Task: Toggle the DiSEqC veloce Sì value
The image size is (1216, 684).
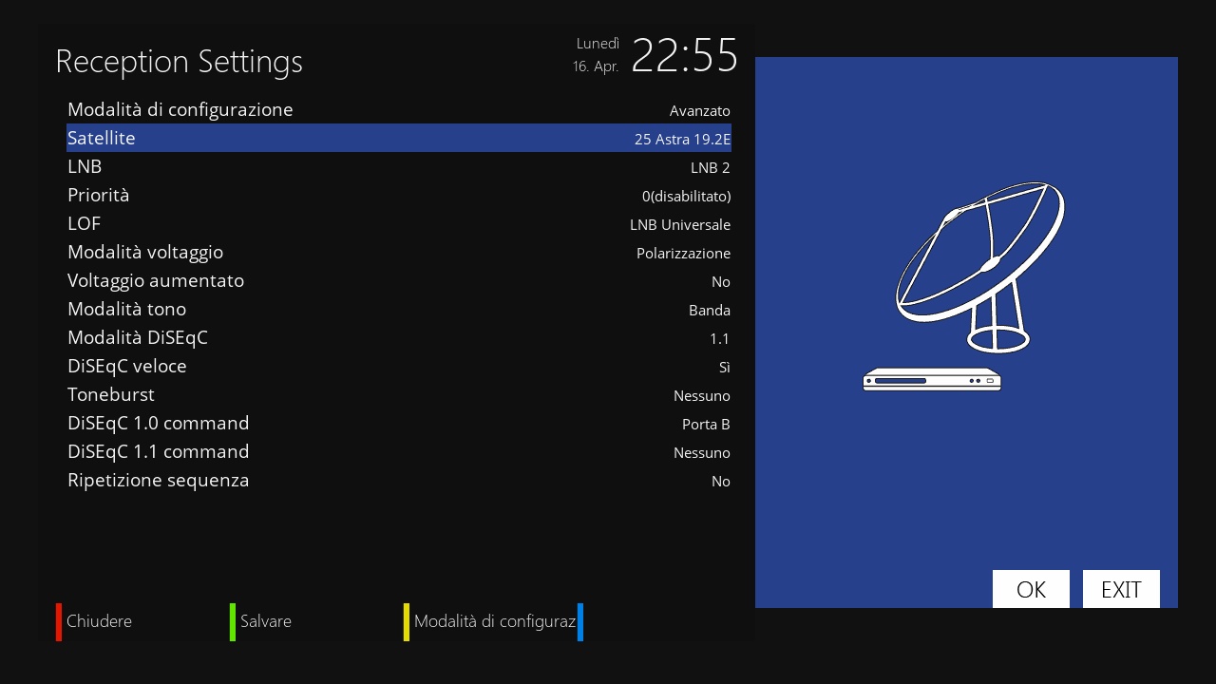Action: (725, 368)
